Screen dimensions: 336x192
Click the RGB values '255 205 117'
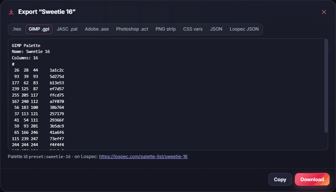click(25, 95)
